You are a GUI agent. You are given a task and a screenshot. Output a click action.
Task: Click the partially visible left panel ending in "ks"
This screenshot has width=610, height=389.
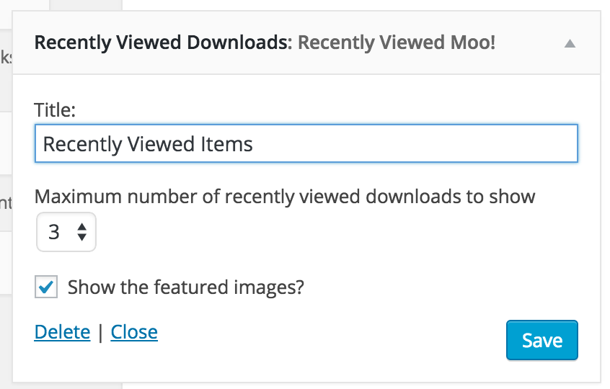click(6, 58)
